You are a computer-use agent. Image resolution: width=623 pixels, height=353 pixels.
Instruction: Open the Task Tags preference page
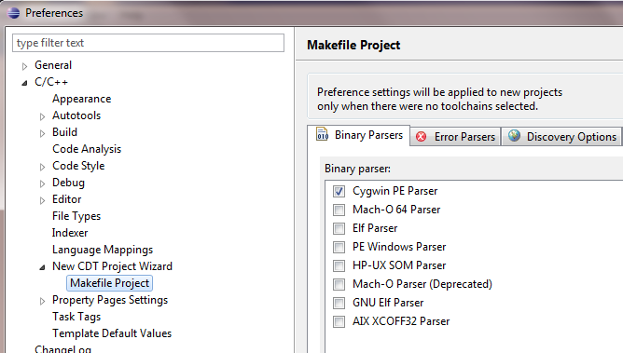click(x=76, y=317)
